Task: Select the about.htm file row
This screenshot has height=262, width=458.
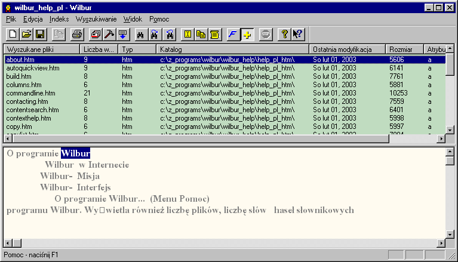Action: [x=225, y=60]
